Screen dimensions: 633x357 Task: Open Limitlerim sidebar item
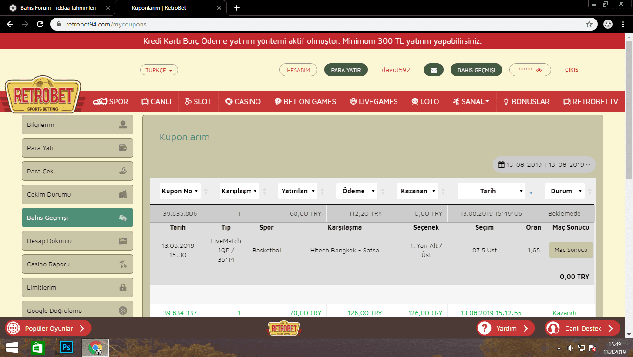tap(77, 287)
